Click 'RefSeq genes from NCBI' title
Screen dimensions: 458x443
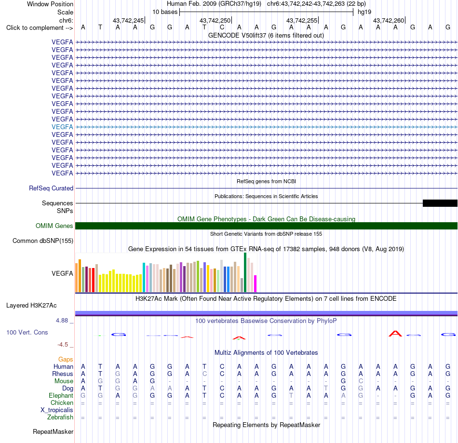tap(266, 181)
